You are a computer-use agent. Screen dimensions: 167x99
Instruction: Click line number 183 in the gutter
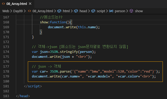(x=6, y=96)
